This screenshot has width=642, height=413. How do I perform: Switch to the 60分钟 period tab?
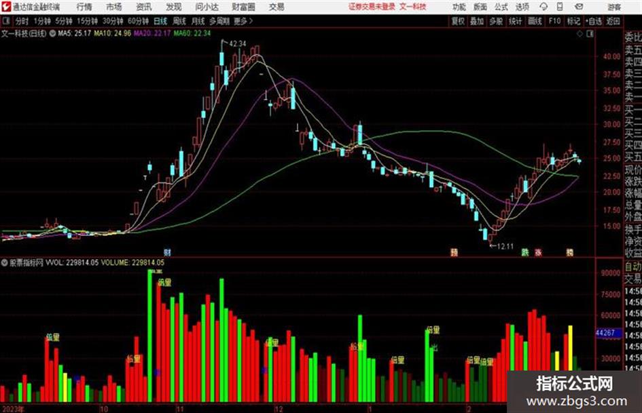click(x=139, y=21)
